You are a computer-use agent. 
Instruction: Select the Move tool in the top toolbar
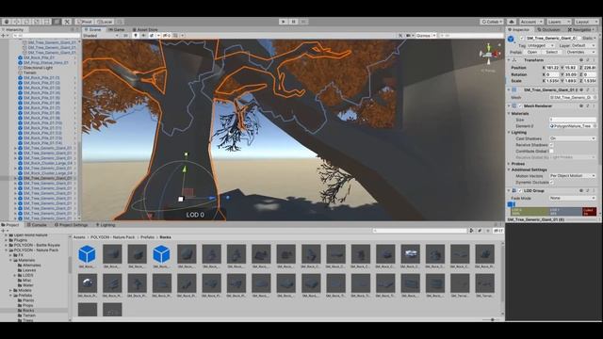point(17,22)
